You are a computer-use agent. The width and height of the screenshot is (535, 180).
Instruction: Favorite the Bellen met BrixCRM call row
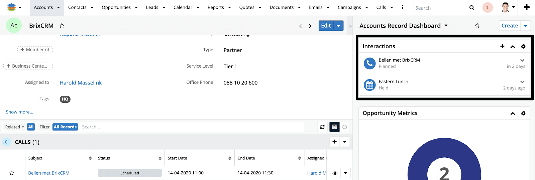point(12,173)
